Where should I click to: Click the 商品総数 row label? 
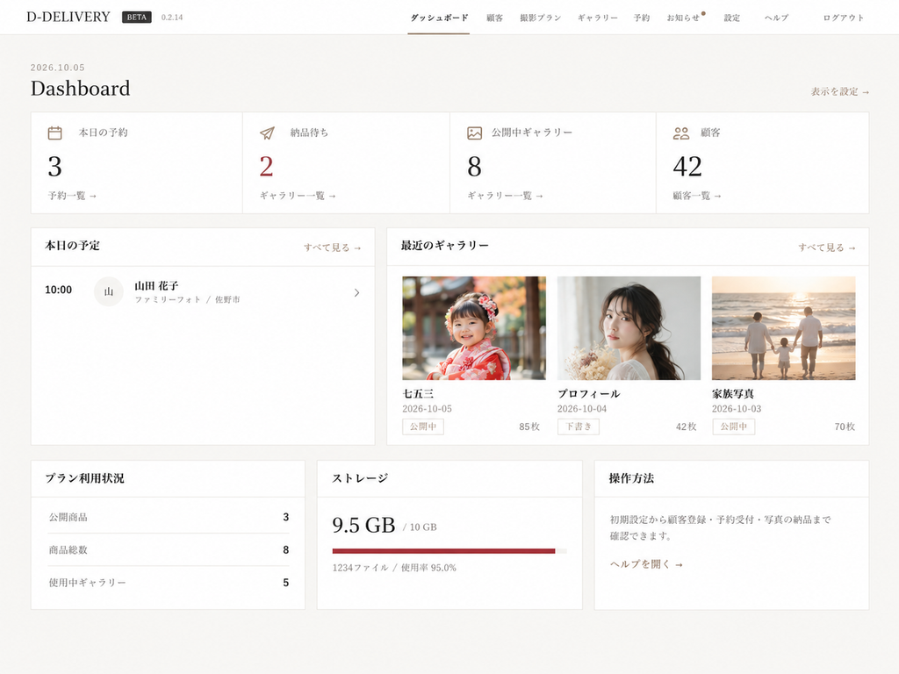pos(68,549)
